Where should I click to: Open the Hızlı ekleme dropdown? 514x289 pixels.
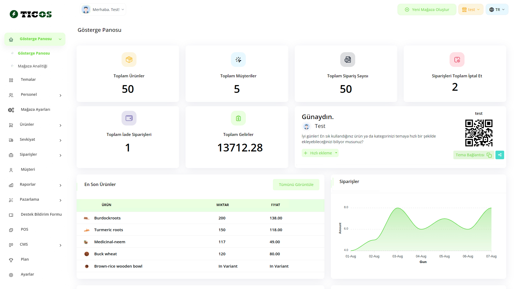[320, 153]
